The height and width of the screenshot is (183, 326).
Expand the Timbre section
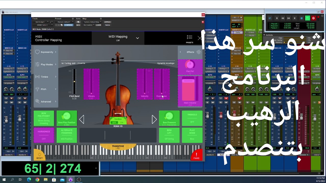[56, 77]
